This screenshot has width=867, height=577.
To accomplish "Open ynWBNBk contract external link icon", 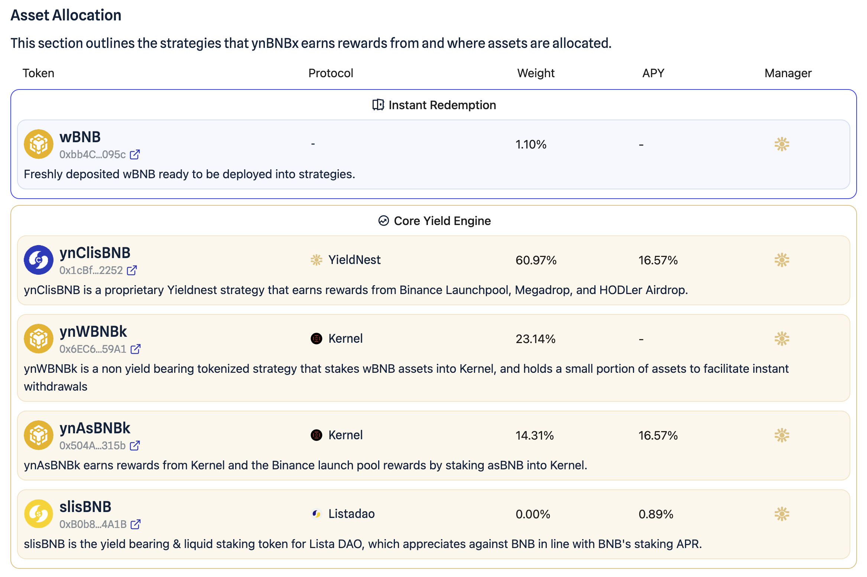I will [x=136, y=349].
